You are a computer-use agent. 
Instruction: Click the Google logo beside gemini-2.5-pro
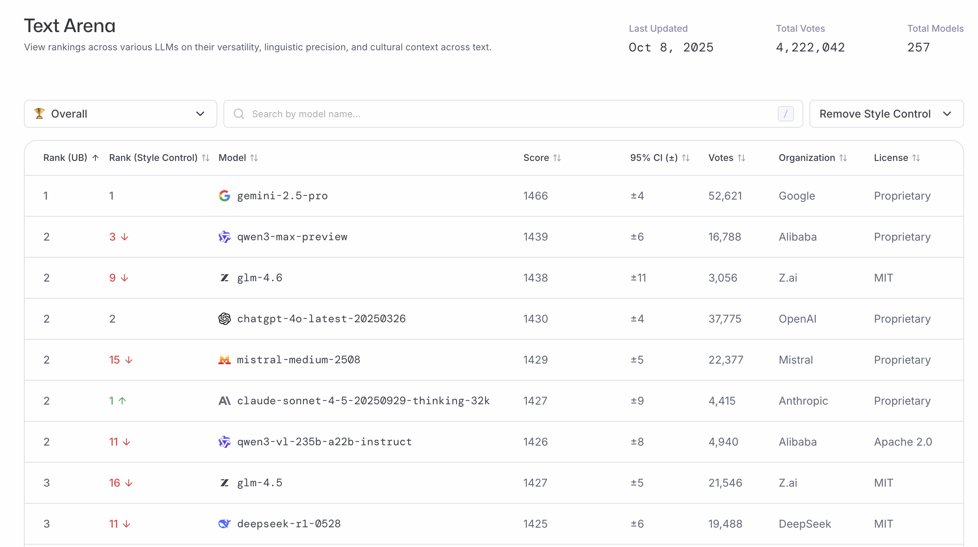tap(224, 196)
